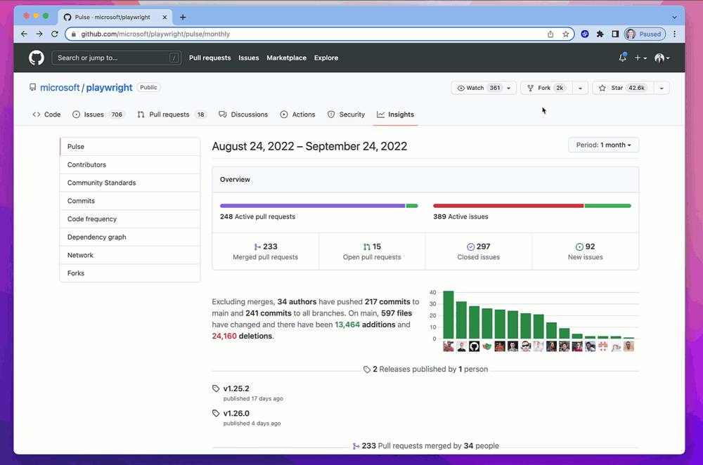Close the Pulse microsoft/playwright tab
The image size is (703, 465).
(165, 17)
